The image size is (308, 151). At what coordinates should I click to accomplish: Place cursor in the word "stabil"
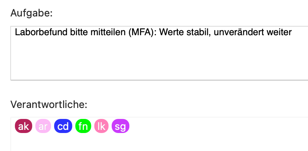pyautogui.click(x=198, y=32)
